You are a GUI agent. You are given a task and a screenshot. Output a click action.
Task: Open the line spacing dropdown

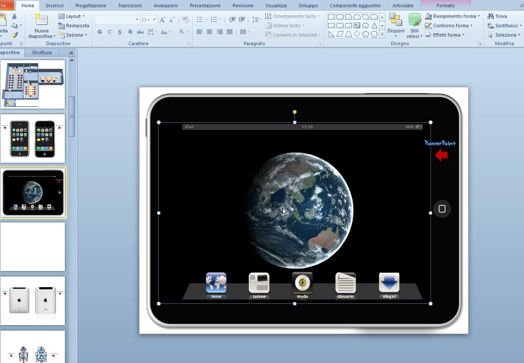coord(256,20)
